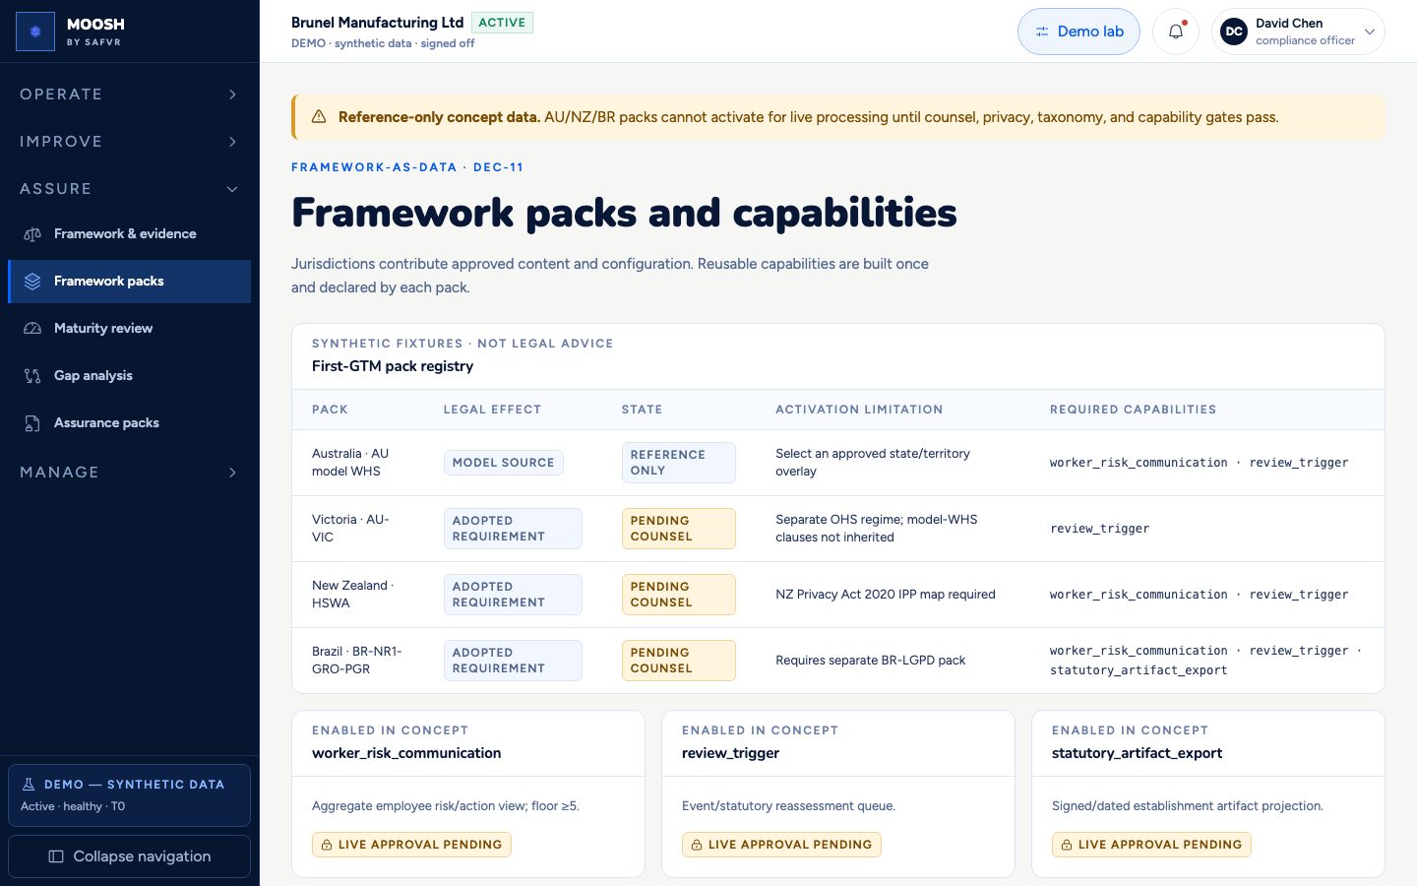Click PENDING COUNSEL badge in New Zealand row

tap(678, 595)
